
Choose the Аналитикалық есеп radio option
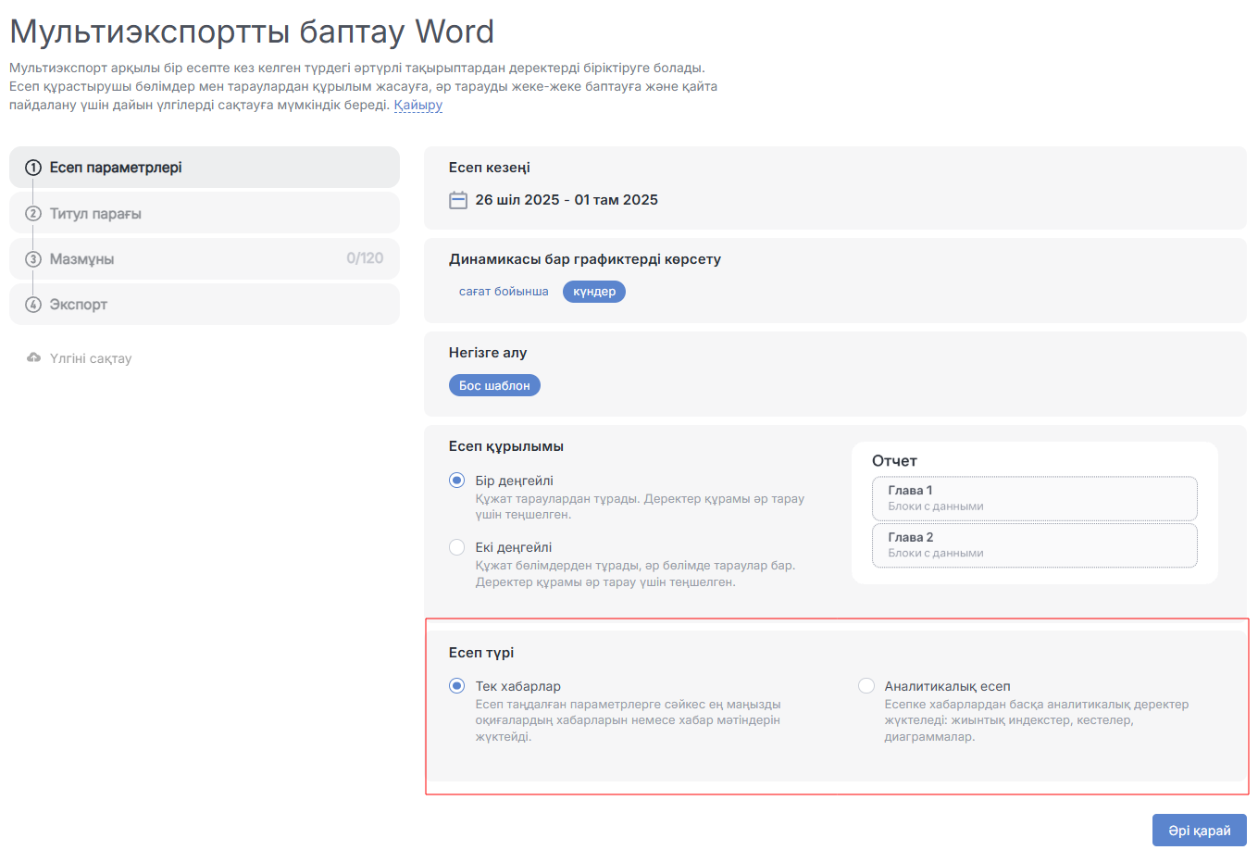coord(866,686)
